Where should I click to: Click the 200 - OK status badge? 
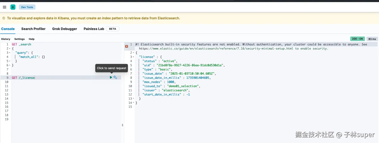(x=358, y=39)
